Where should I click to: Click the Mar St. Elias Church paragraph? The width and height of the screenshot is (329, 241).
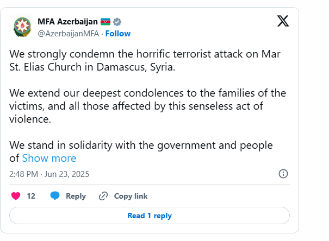[x=145, y=60]
